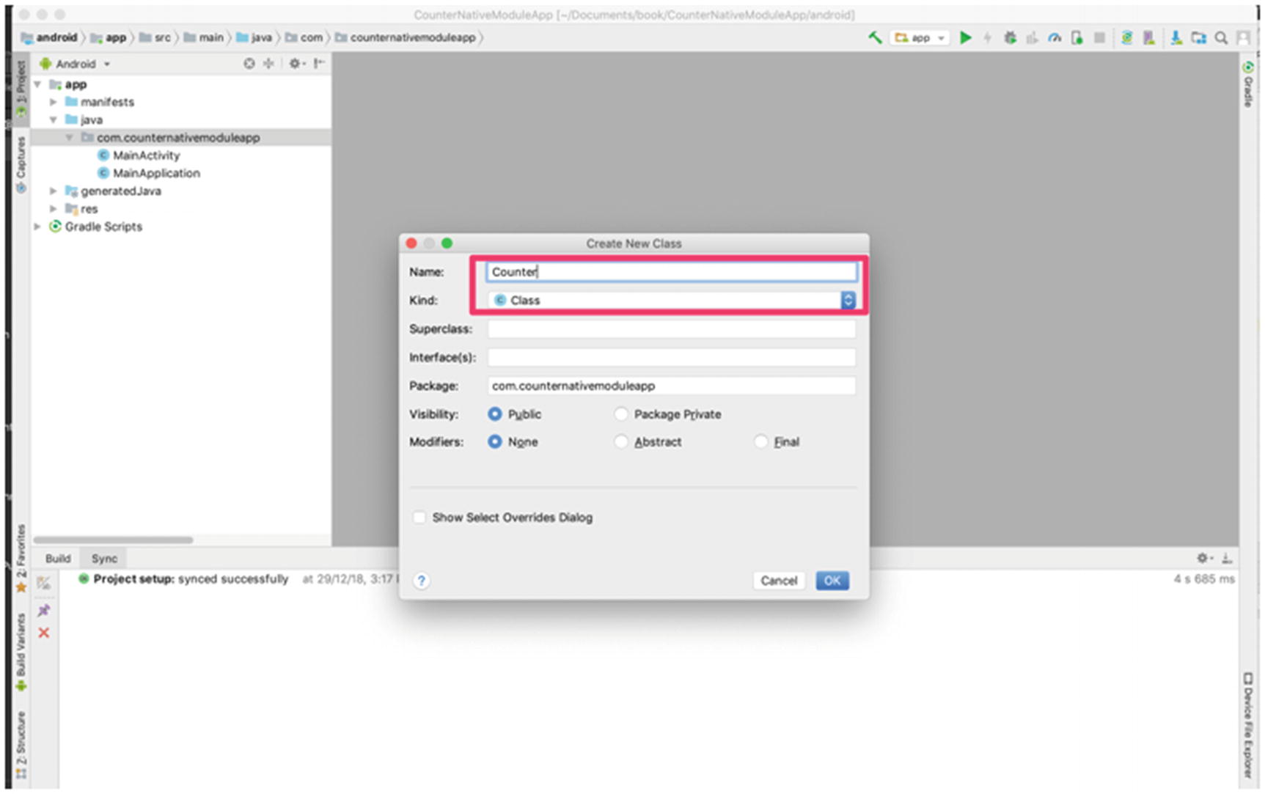Image resolution: width=1265 pixels, height=794 pixels.
Task: Open the Gradle side panel tab
Action: pos(1247,85)
